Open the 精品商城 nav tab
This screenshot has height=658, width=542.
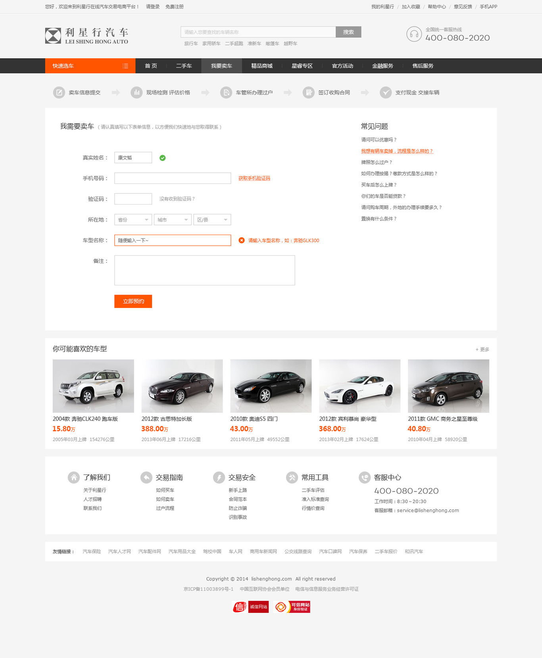point(262,66)
